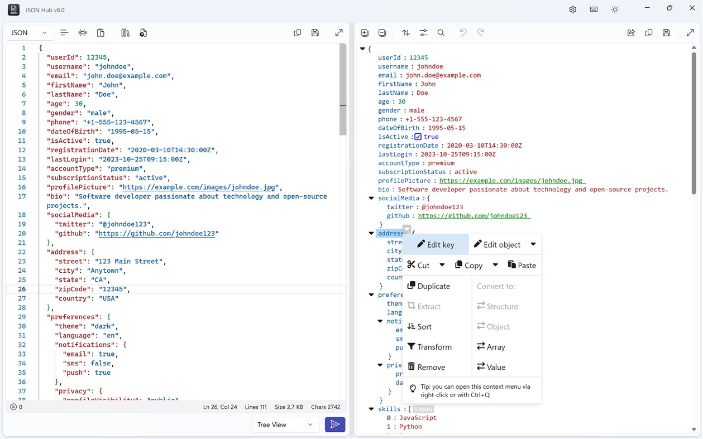Click the small dropdown chip above address key
The height and width of the screenshot is (439, 703).
pyautogui.click(x=407, y=229)
